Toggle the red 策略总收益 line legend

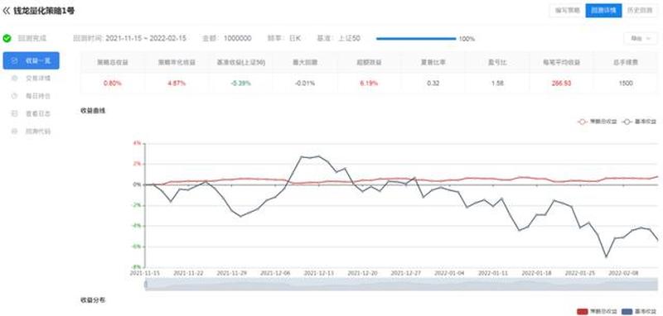598,122
